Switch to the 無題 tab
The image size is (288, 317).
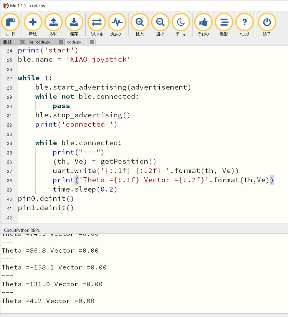click(8, 42)
